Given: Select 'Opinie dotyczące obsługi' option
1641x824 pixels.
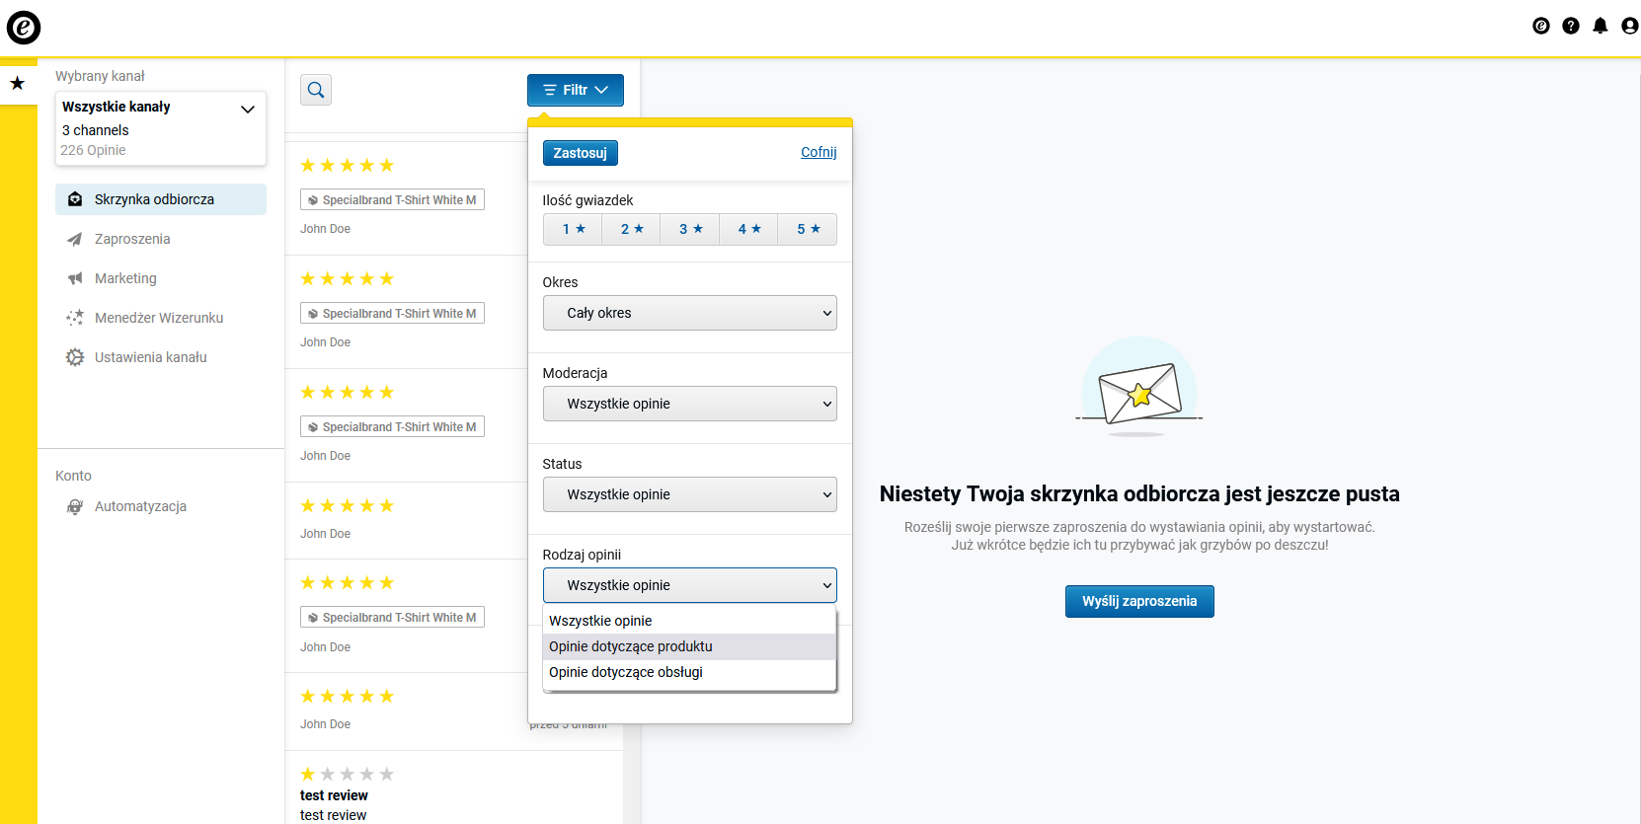Looking at the screenshot, I should point(689,672).
